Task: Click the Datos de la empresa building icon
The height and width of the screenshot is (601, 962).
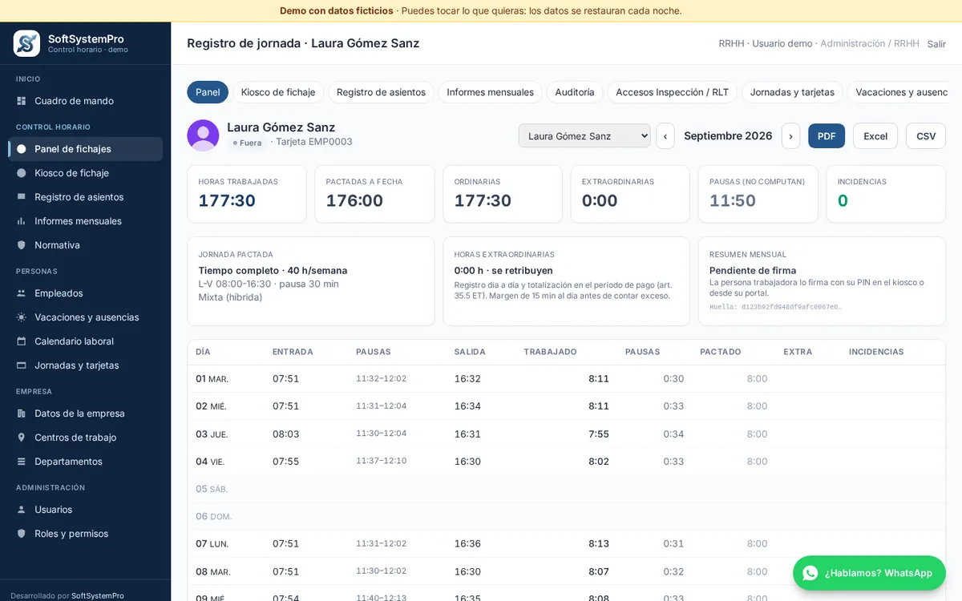Action: 21,413
